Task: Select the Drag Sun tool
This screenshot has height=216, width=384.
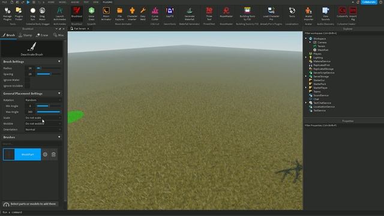Action: (32, 14)
